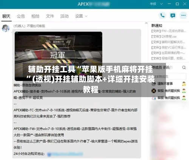Open the 微软VC运行库 file notice
This screenshot has height=160, width=189.
point(169,47)
